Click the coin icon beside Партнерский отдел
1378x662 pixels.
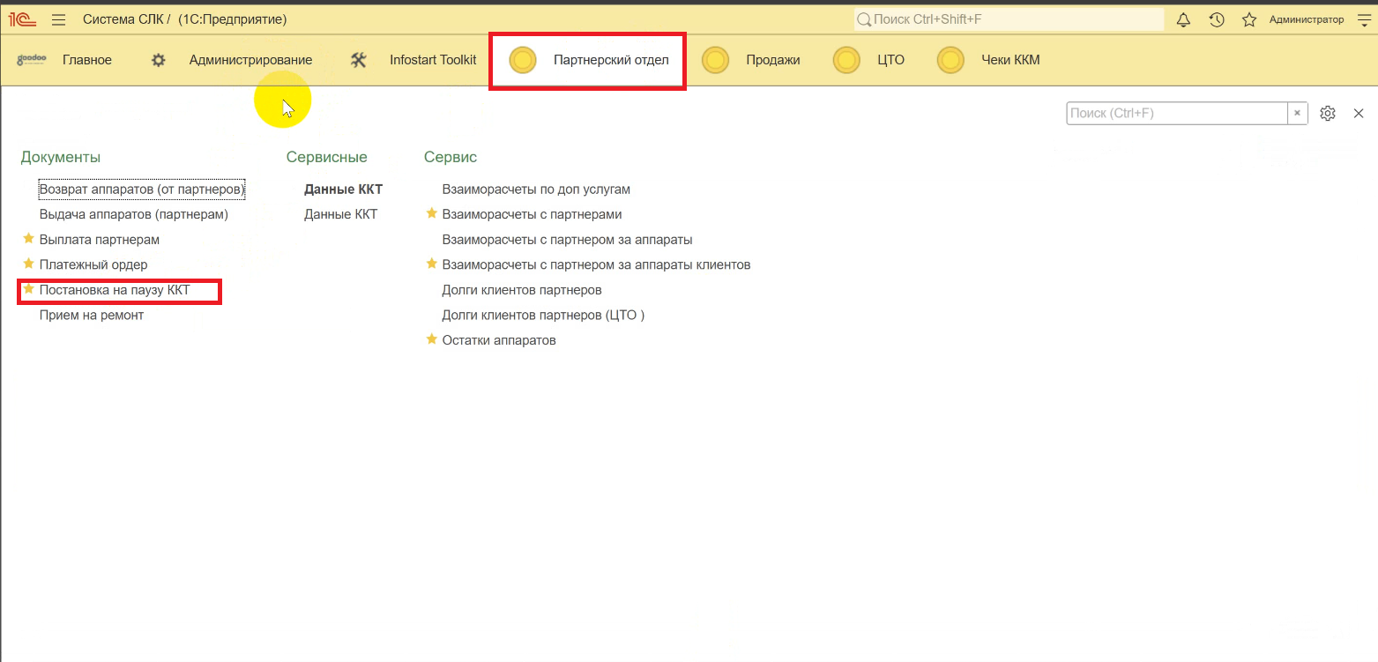(523, 60)
